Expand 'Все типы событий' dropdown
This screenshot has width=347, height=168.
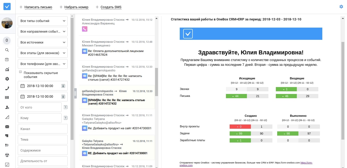pyautogui.click(x=43, y=21)
